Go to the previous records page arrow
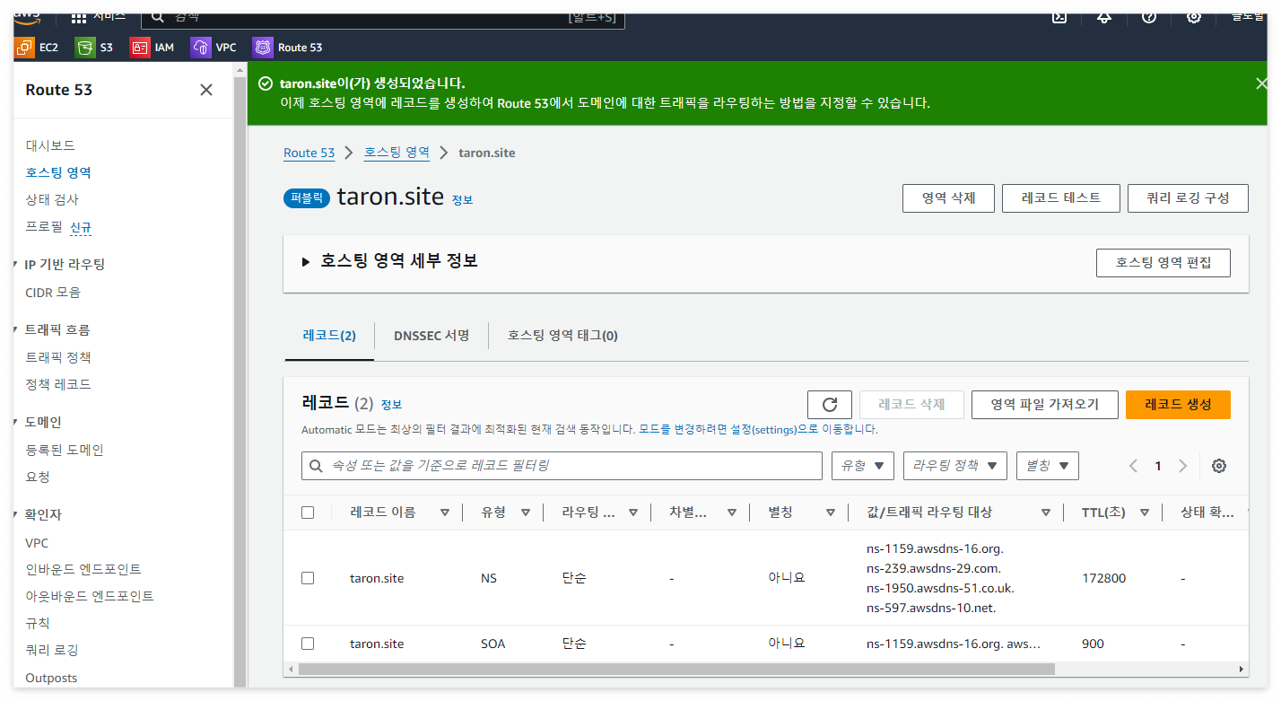Image resolution: width=1281 pixels, height=701 pixels. click(x=1133, y=466)
